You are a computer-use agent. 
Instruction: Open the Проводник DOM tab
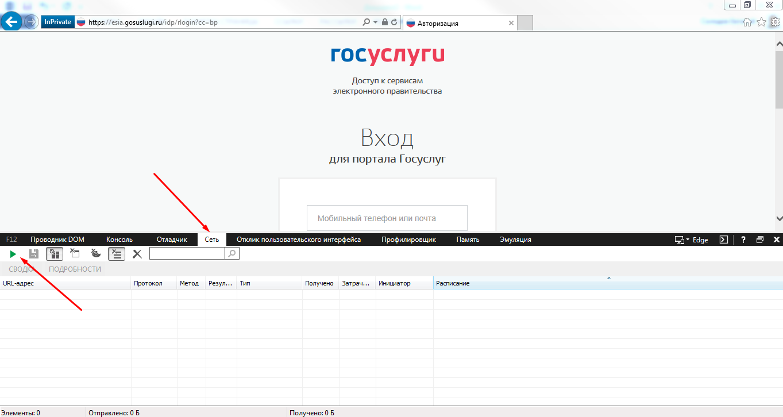click(57, 240)
